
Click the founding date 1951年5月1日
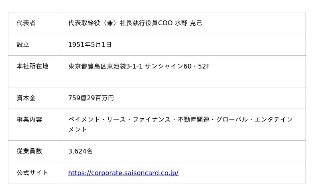89,44
